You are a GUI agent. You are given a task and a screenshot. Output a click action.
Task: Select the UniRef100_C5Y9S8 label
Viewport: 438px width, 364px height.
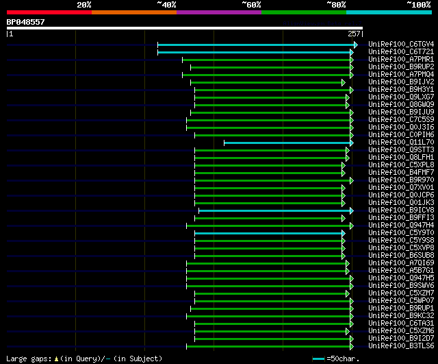[x=401, y=241]
